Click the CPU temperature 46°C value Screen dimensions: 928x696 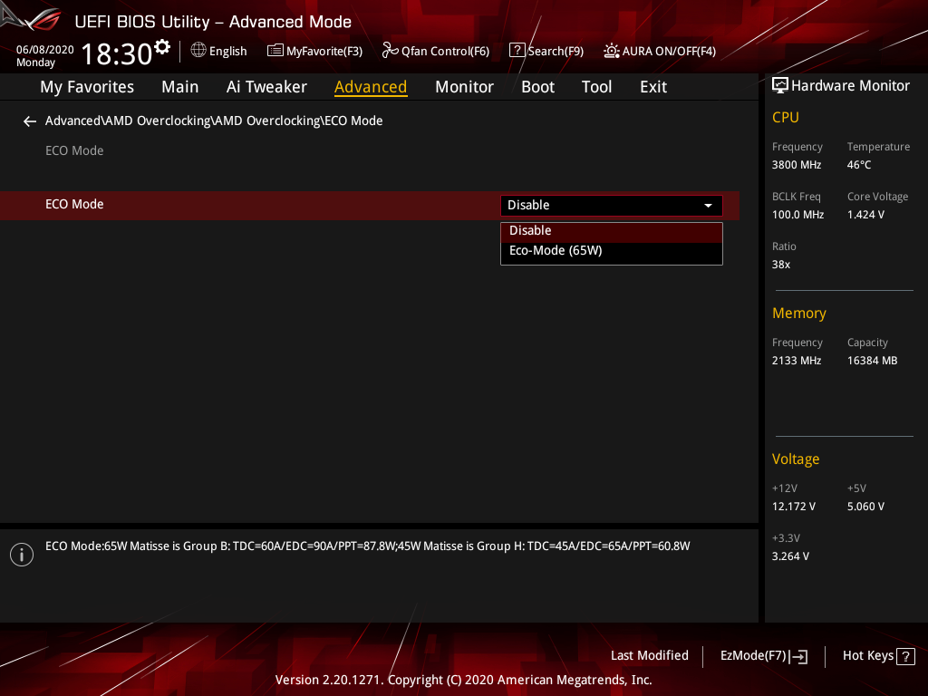pyautogui.click(x=859, y=165)
